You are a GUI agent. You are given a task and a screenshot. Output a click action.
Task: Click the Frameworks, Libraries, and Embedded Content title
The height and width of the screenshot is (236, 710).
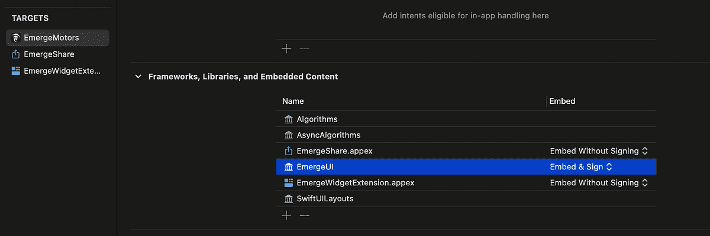pyautogui.click(x=243, y=77)
